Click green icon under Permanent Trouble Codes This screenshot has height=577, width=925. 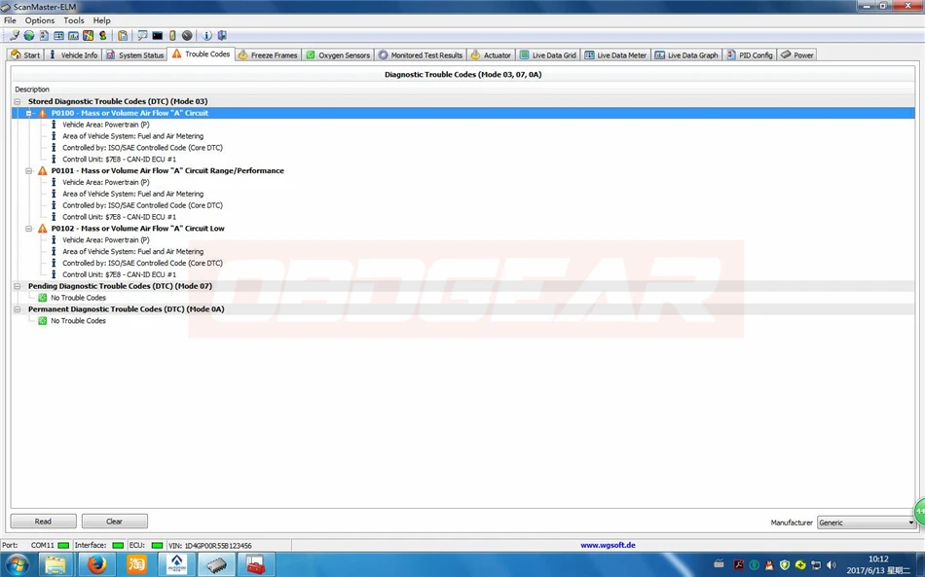click(43, 321)
